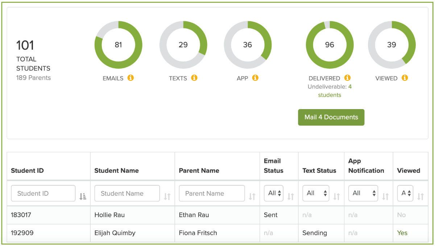Open the info tooltip beside VIEWED
Viewport: 435px width, 246px height.
(x=405, y=78)
